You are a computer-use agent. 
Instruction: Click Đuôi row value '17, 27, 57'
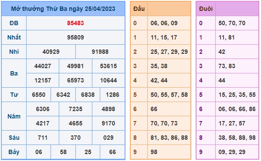(x=232, y=123)
